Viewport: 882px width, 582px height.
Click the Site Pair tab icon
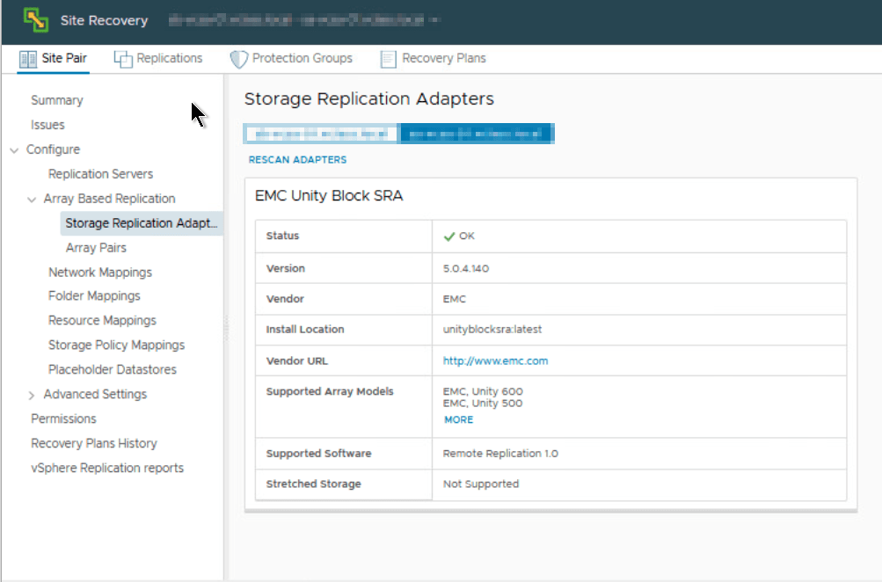tap(27, 59)
